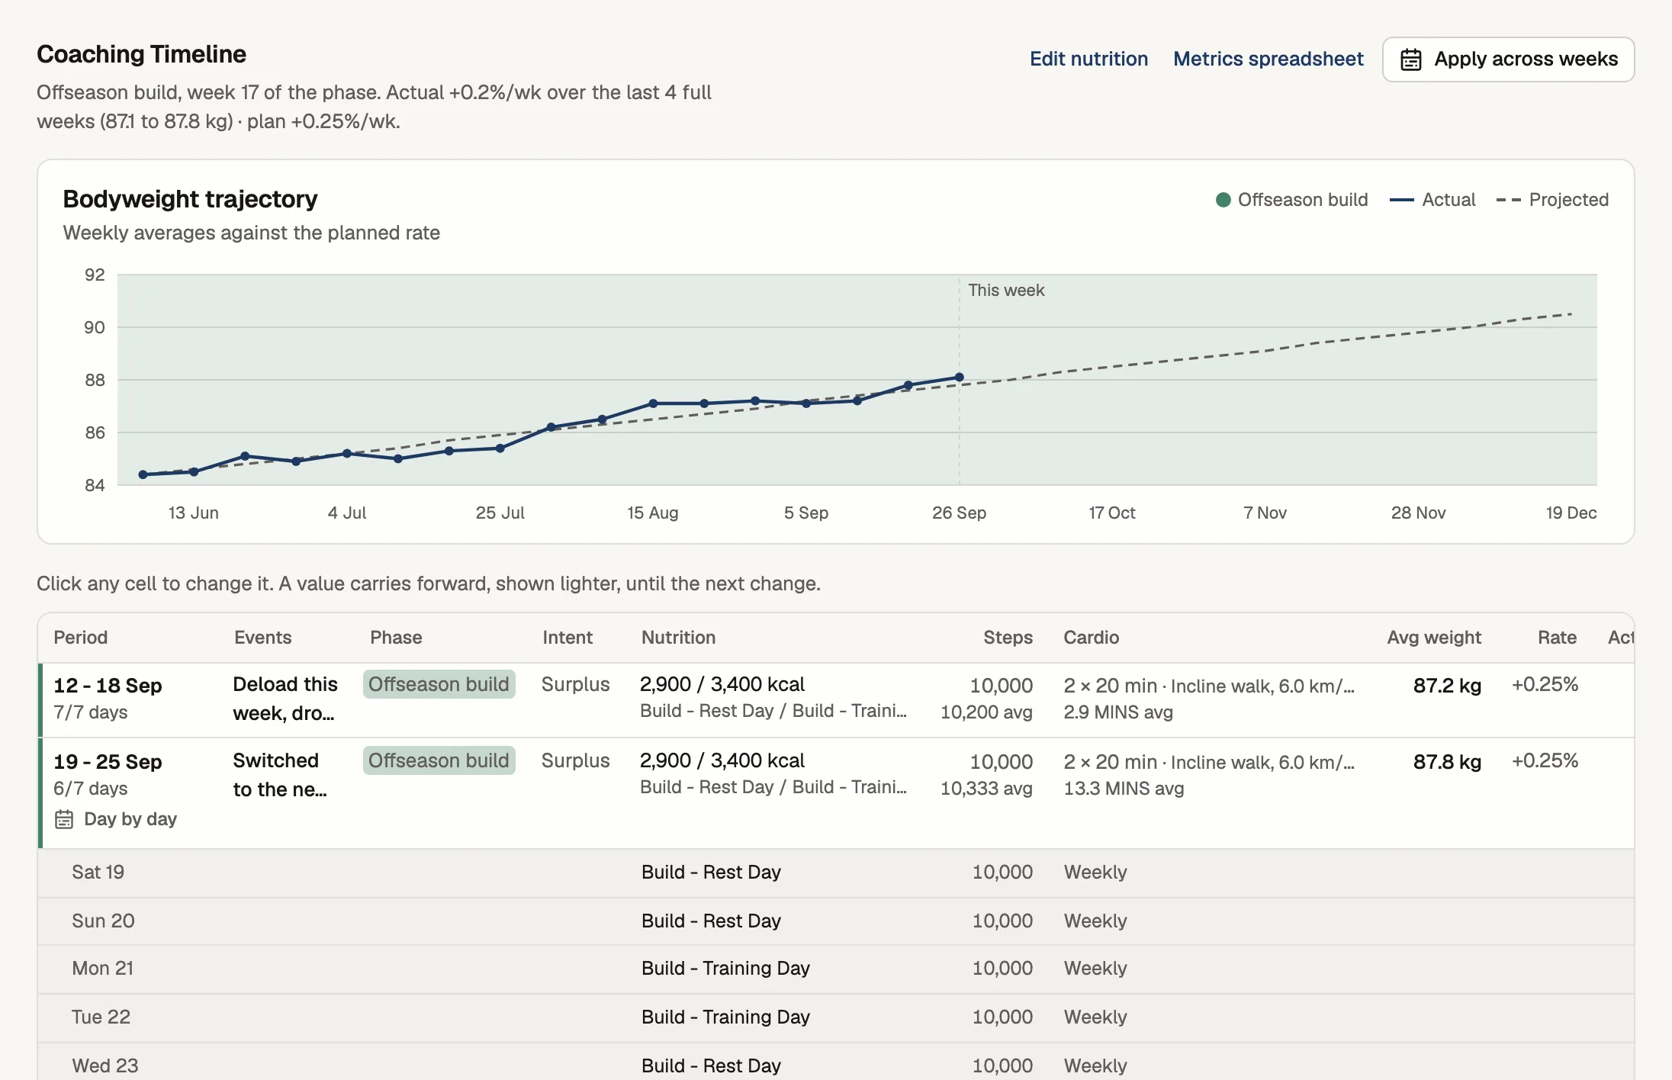The image size is (1672, 1080).
Task: Click the cardio cell showing 2.9 MINS avg
Action: click(x=1209, y=699)
